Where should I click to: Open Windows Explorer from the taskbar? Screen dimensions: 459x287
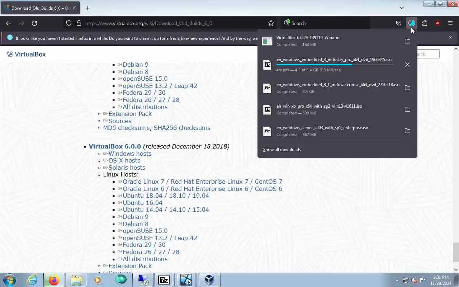pos(76,280)
